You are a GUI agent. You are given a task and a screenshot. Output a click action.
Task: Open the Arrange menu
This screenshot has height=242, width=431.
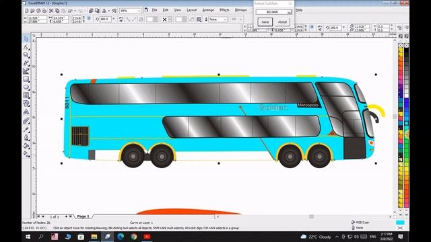(208, 10)
